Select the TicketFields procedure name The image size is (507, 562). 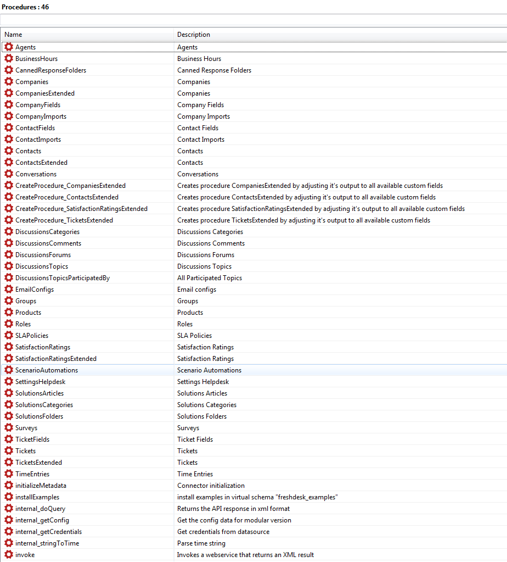coord(32,439)
